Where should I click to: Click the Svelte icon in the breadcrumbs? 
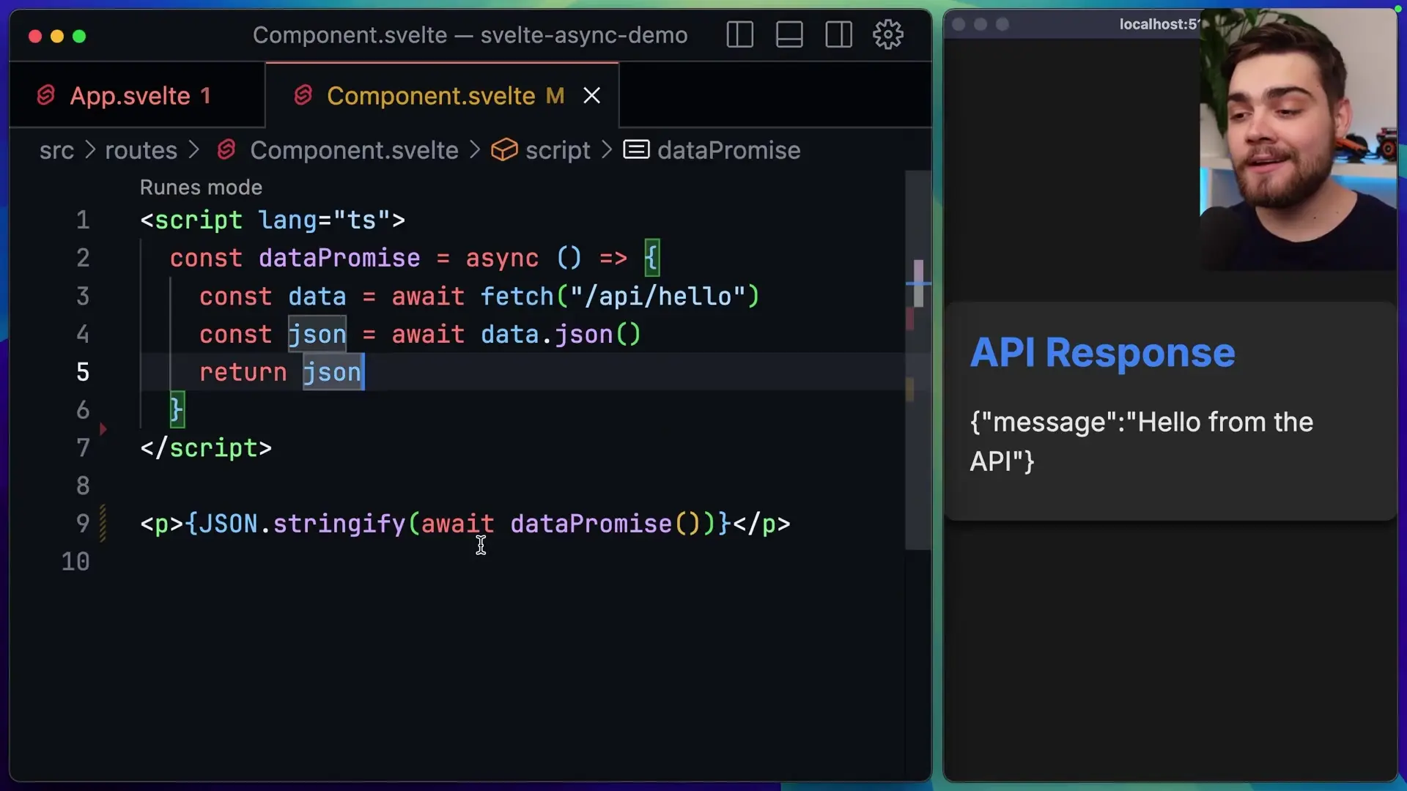coord(226,150)
